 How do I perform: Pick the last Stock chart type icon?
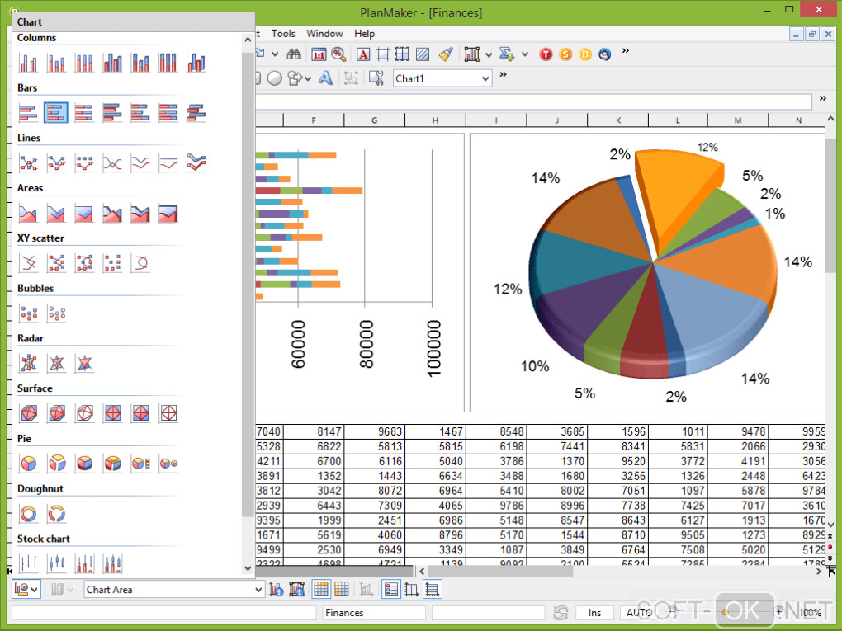click(112, 563)
